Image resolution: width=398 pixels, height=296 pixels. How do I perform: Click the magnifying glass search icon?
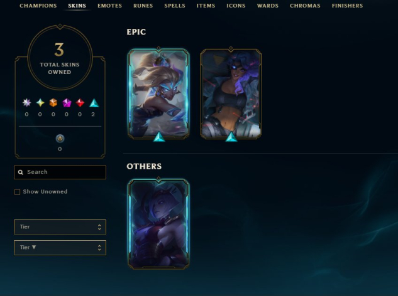21,172
